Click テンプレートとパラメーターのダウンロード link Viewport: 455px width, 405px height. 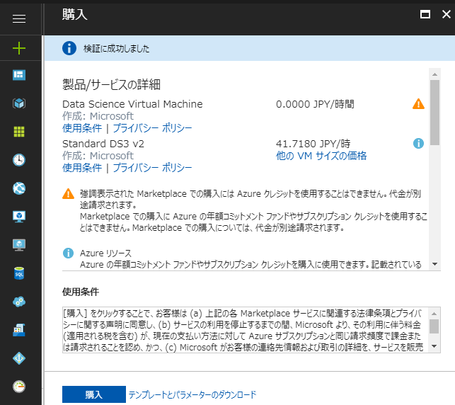click(192, 395)
